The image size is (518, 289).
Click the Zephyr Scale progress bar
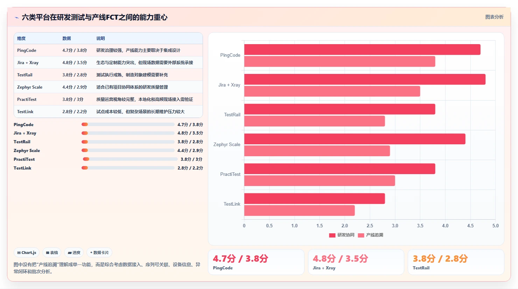tap(128, 151)
